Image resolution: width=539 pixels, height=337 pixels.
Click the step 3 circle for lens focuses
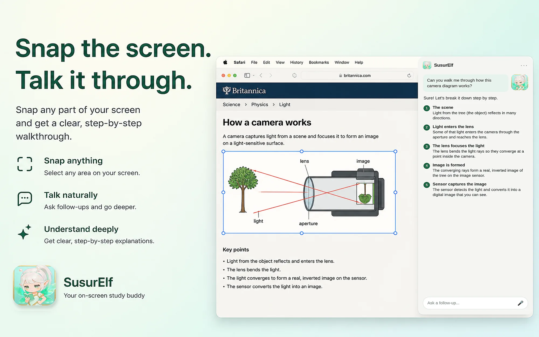click(427, 147)
